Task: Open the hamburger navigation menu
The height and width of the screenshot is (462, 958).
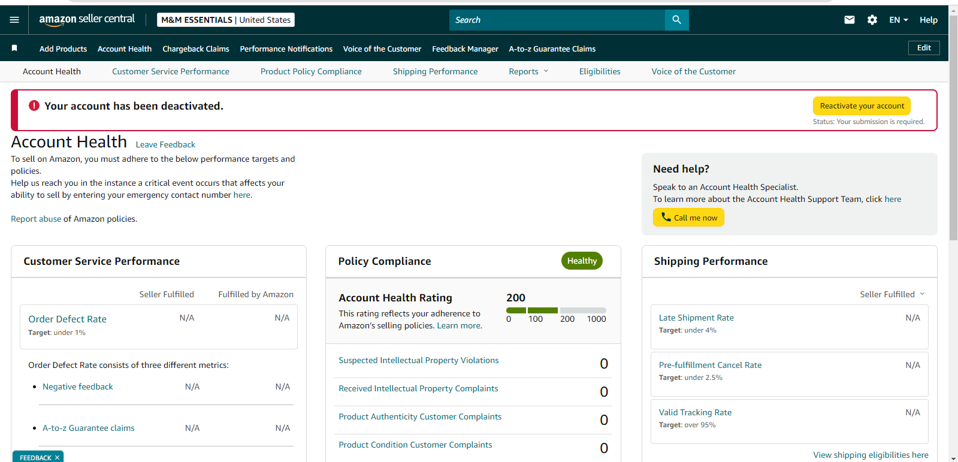Action: [x=14, y=20]
